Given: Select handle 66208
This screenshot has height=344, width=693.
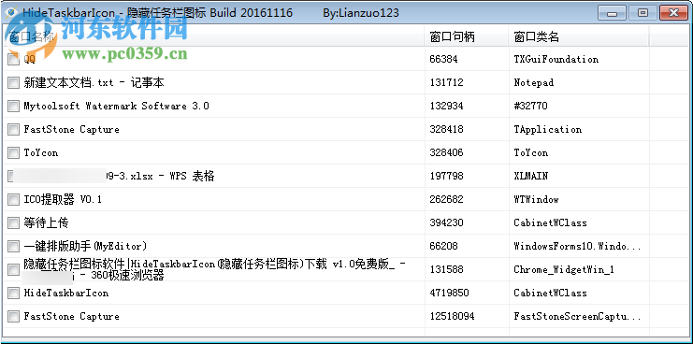Looking at the screenshot, I should (x=443, y=247).
